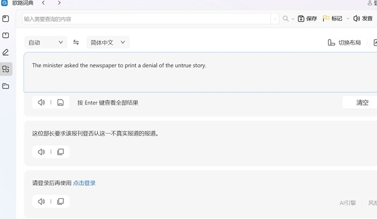Open the 简体中文 target language dropdown
Image resolution: width=377 pixels, height=219 pixels.
tap(108, 43)
